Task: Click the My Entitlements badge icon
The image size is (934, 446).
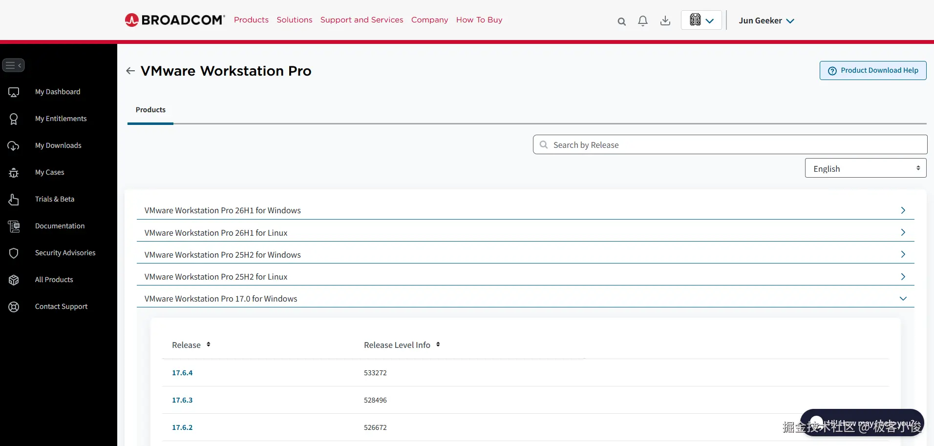Action: [14, 119]
